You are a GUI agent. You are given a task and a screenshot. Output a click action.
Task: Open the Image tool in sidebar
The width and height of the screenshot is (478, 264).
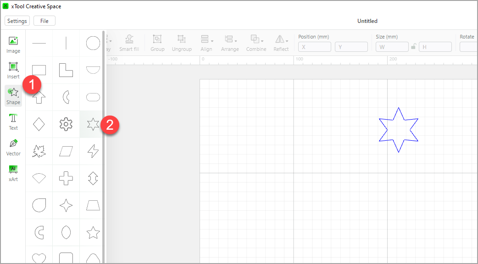pyautogui.click(x=13, y=44)
